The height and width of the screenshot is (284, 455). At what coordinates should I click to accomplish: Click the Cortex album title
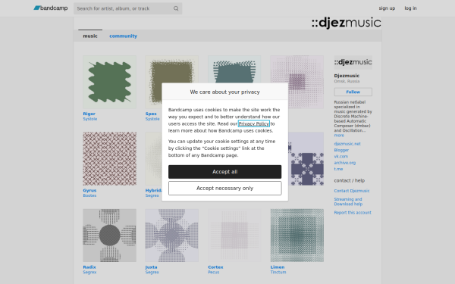click(215, 267)
